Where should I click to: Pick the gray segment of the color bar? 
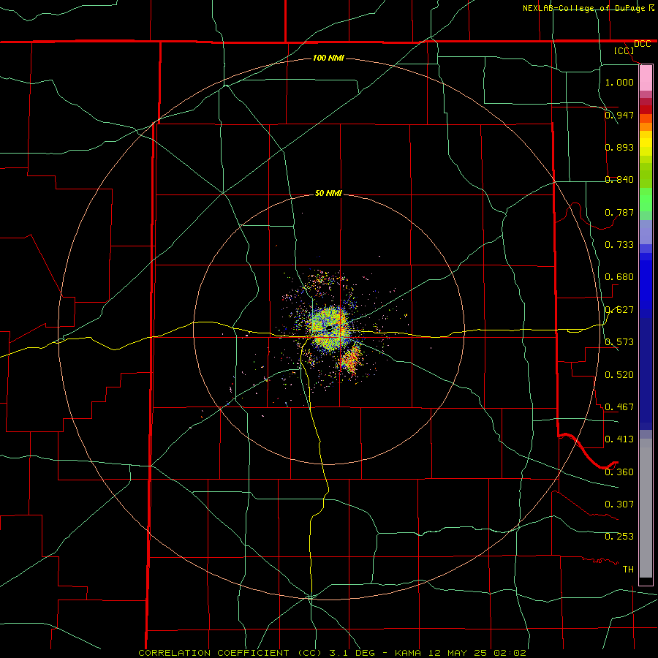pyautogui.click(x=646, y=508)
